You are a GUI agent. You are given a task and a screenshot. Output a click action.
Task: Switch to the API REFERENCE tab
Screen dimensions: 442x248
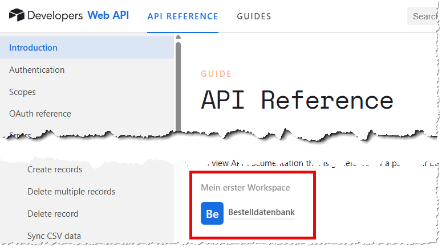pyautogui.click(x=183, y=16)
